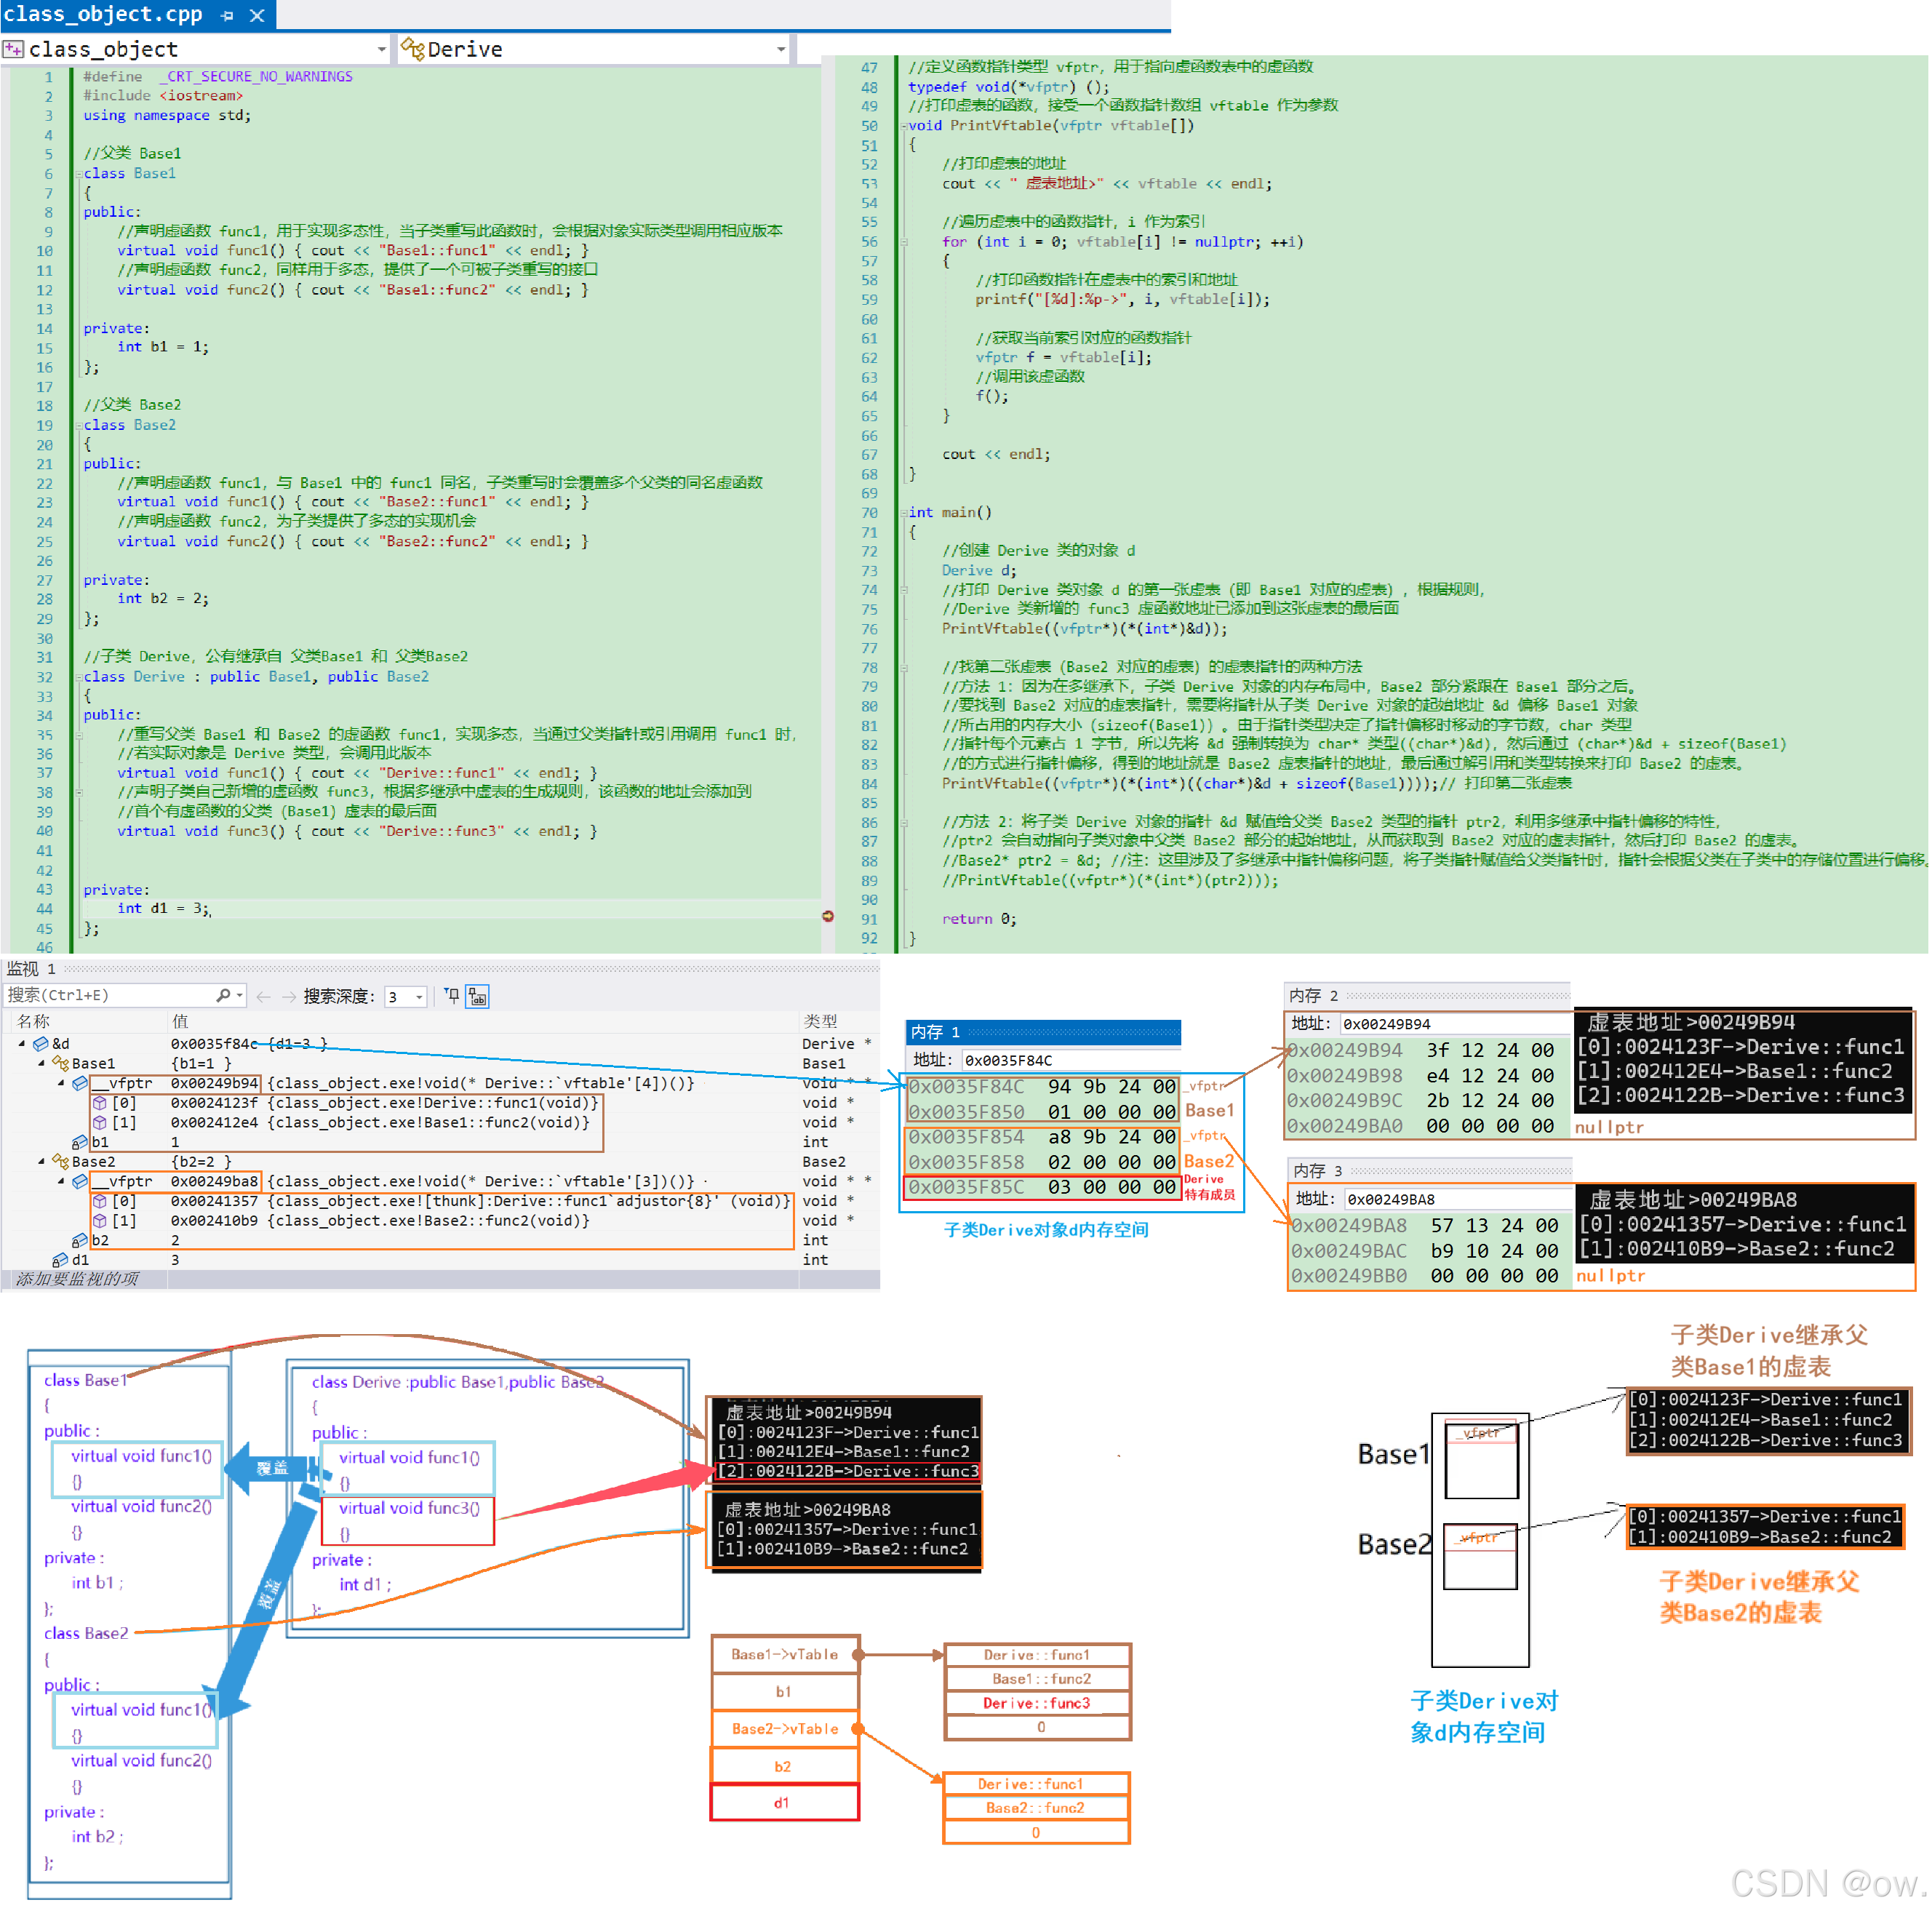This screenshot has width=1932, height=1916.
Task: Collapse the &d watch node
Action: tap(22, 1043)
